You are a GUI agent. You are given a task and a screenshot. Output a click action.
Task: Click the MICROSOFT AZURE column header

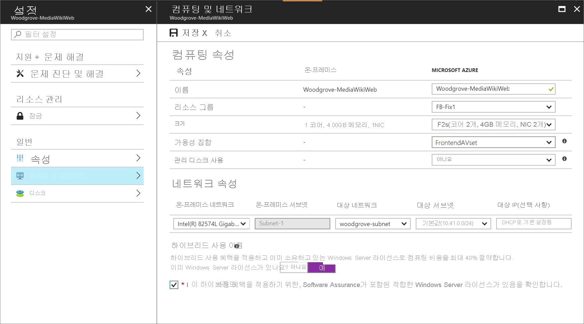click(455, 70)
